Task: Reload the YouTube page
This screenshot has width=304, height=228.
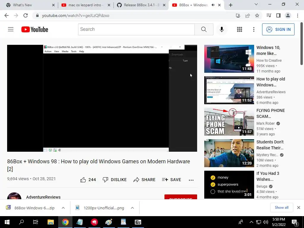Action: [26, 15]
